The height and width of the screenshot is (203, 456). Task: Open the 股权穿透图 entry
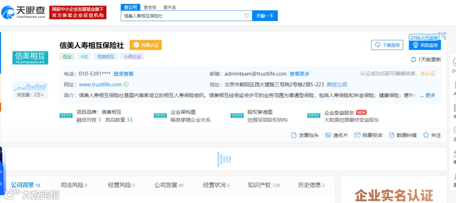tap(260, 112)
